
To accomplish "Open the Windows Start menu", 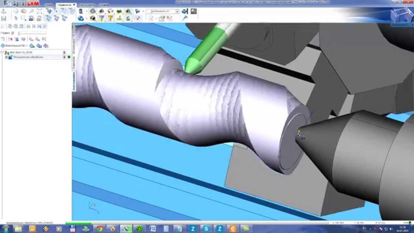I will click(x=5, y=229).
